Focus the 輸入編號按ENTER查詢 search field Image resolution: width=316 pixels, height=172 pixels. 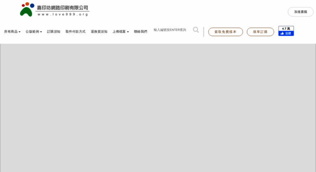pos(170,30)
